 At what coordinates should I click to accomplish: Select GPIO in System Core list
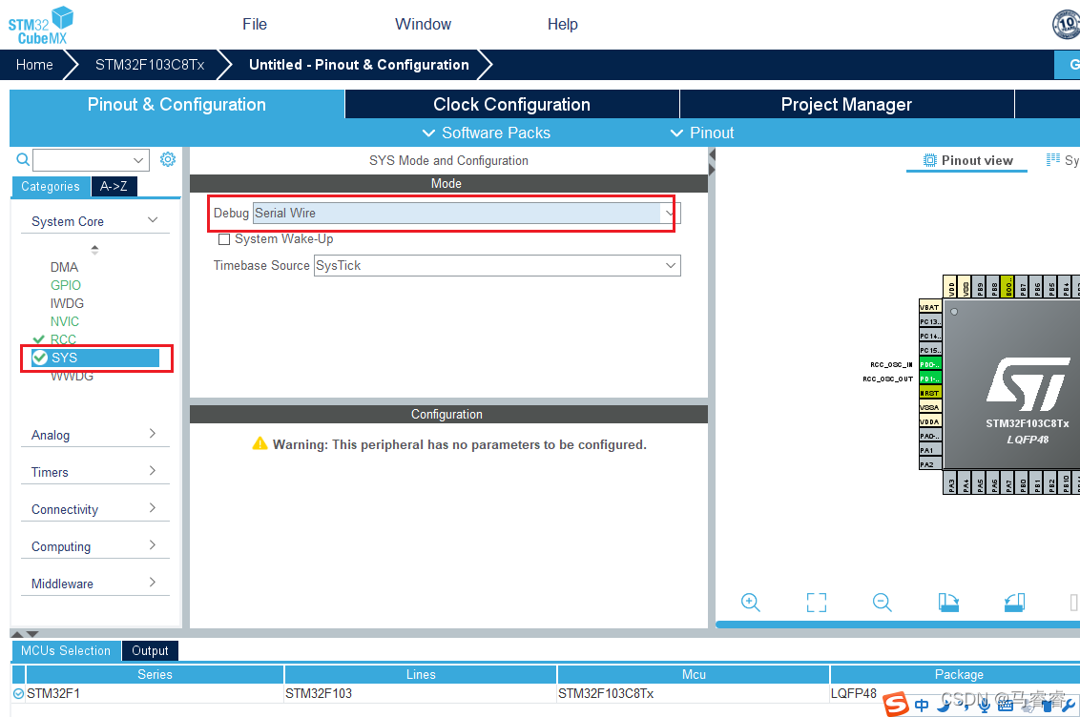pyautogui.click(x=66, y=285)
